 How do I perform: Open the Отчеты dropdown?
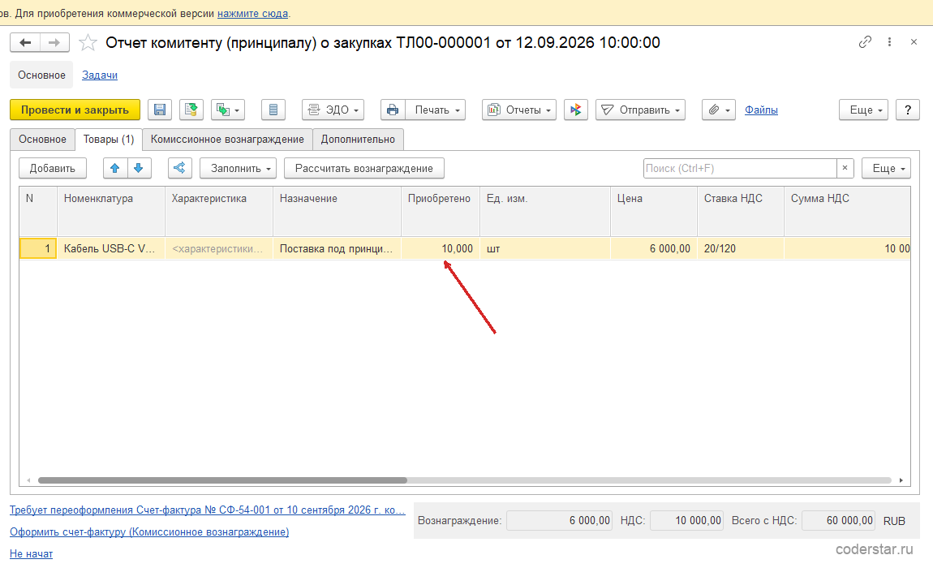pyautogui.click(x=519, y=110)
